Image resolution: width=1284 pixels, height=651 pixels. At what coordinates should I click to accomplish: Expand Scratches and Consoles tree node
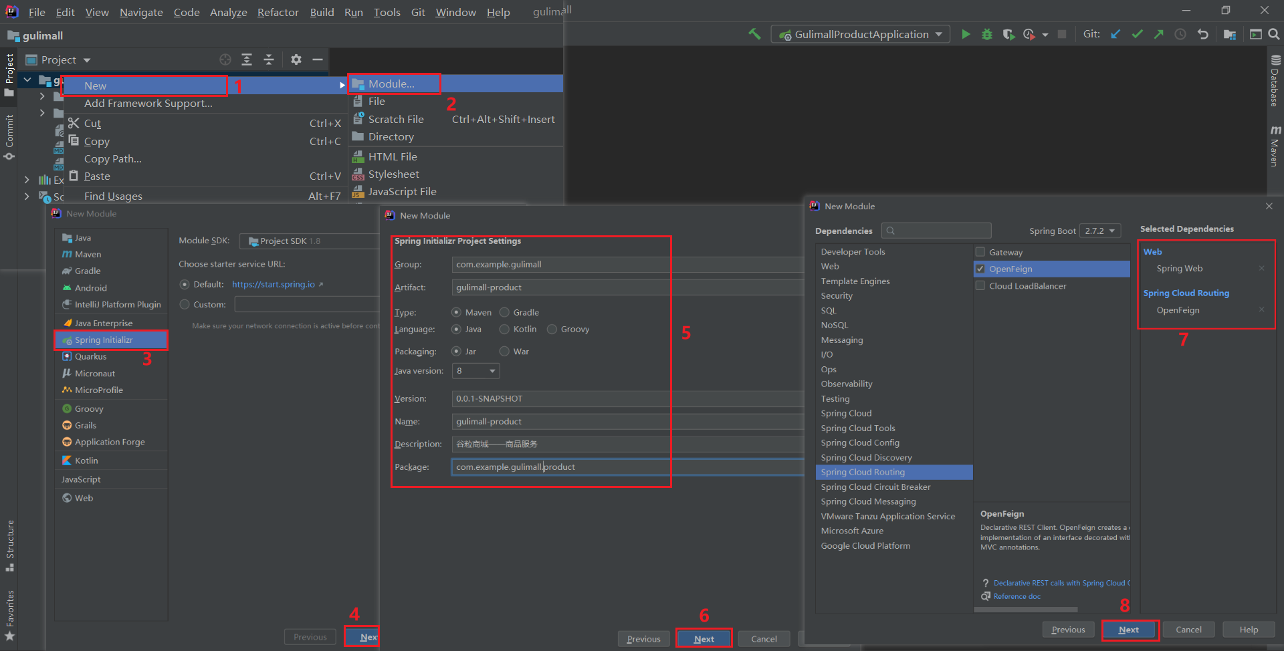click(27, 197)
